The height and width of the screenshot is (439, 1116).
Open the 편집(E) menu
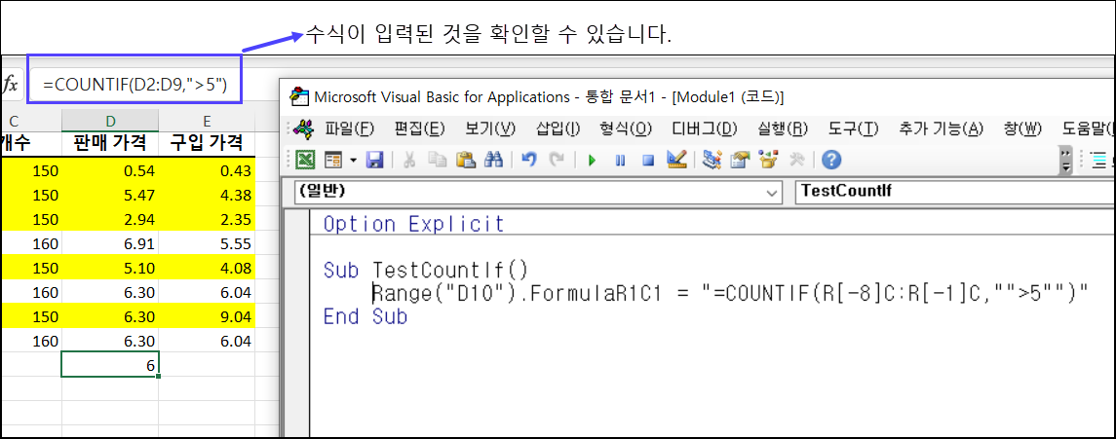point(419,129)
